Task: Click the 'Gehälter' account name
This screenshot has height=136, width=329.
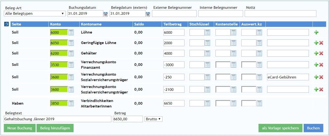Action: coord(89,53)
